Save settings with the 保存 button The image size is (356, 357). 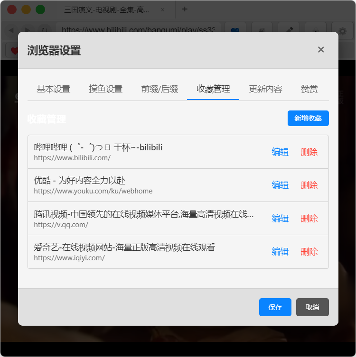click(275, 307)
